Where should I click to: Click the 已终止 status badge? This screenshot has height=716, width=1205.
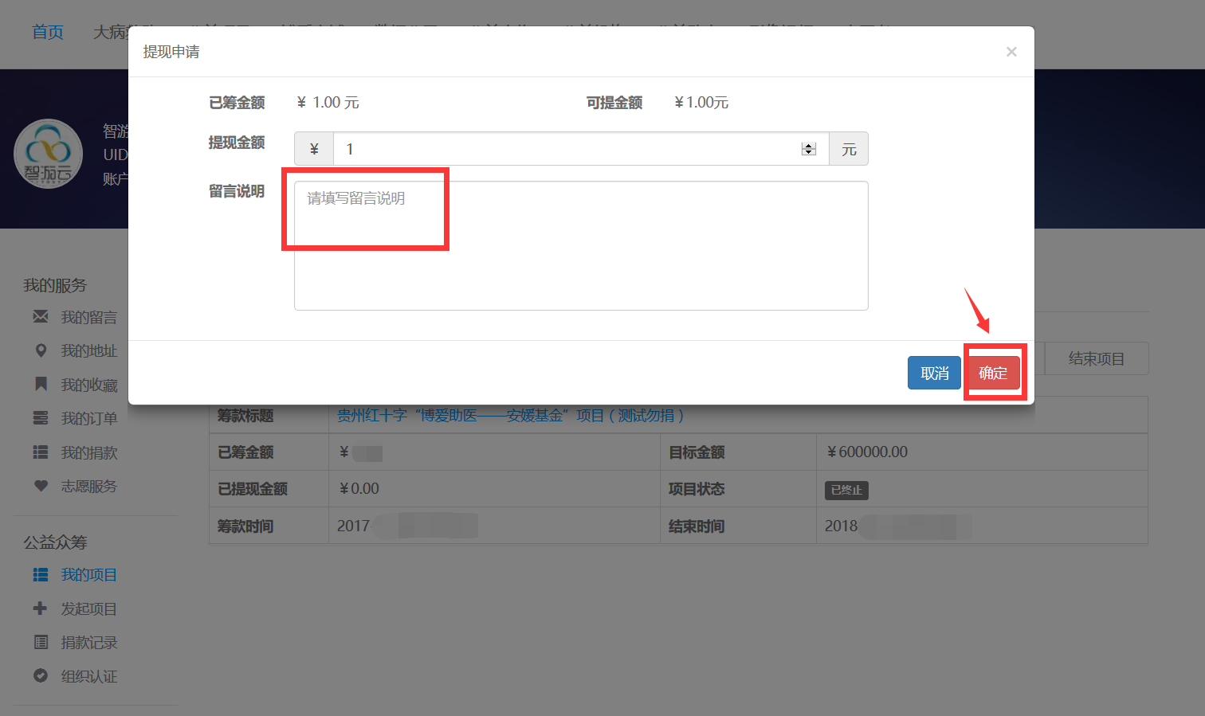(x=846, y=490)
